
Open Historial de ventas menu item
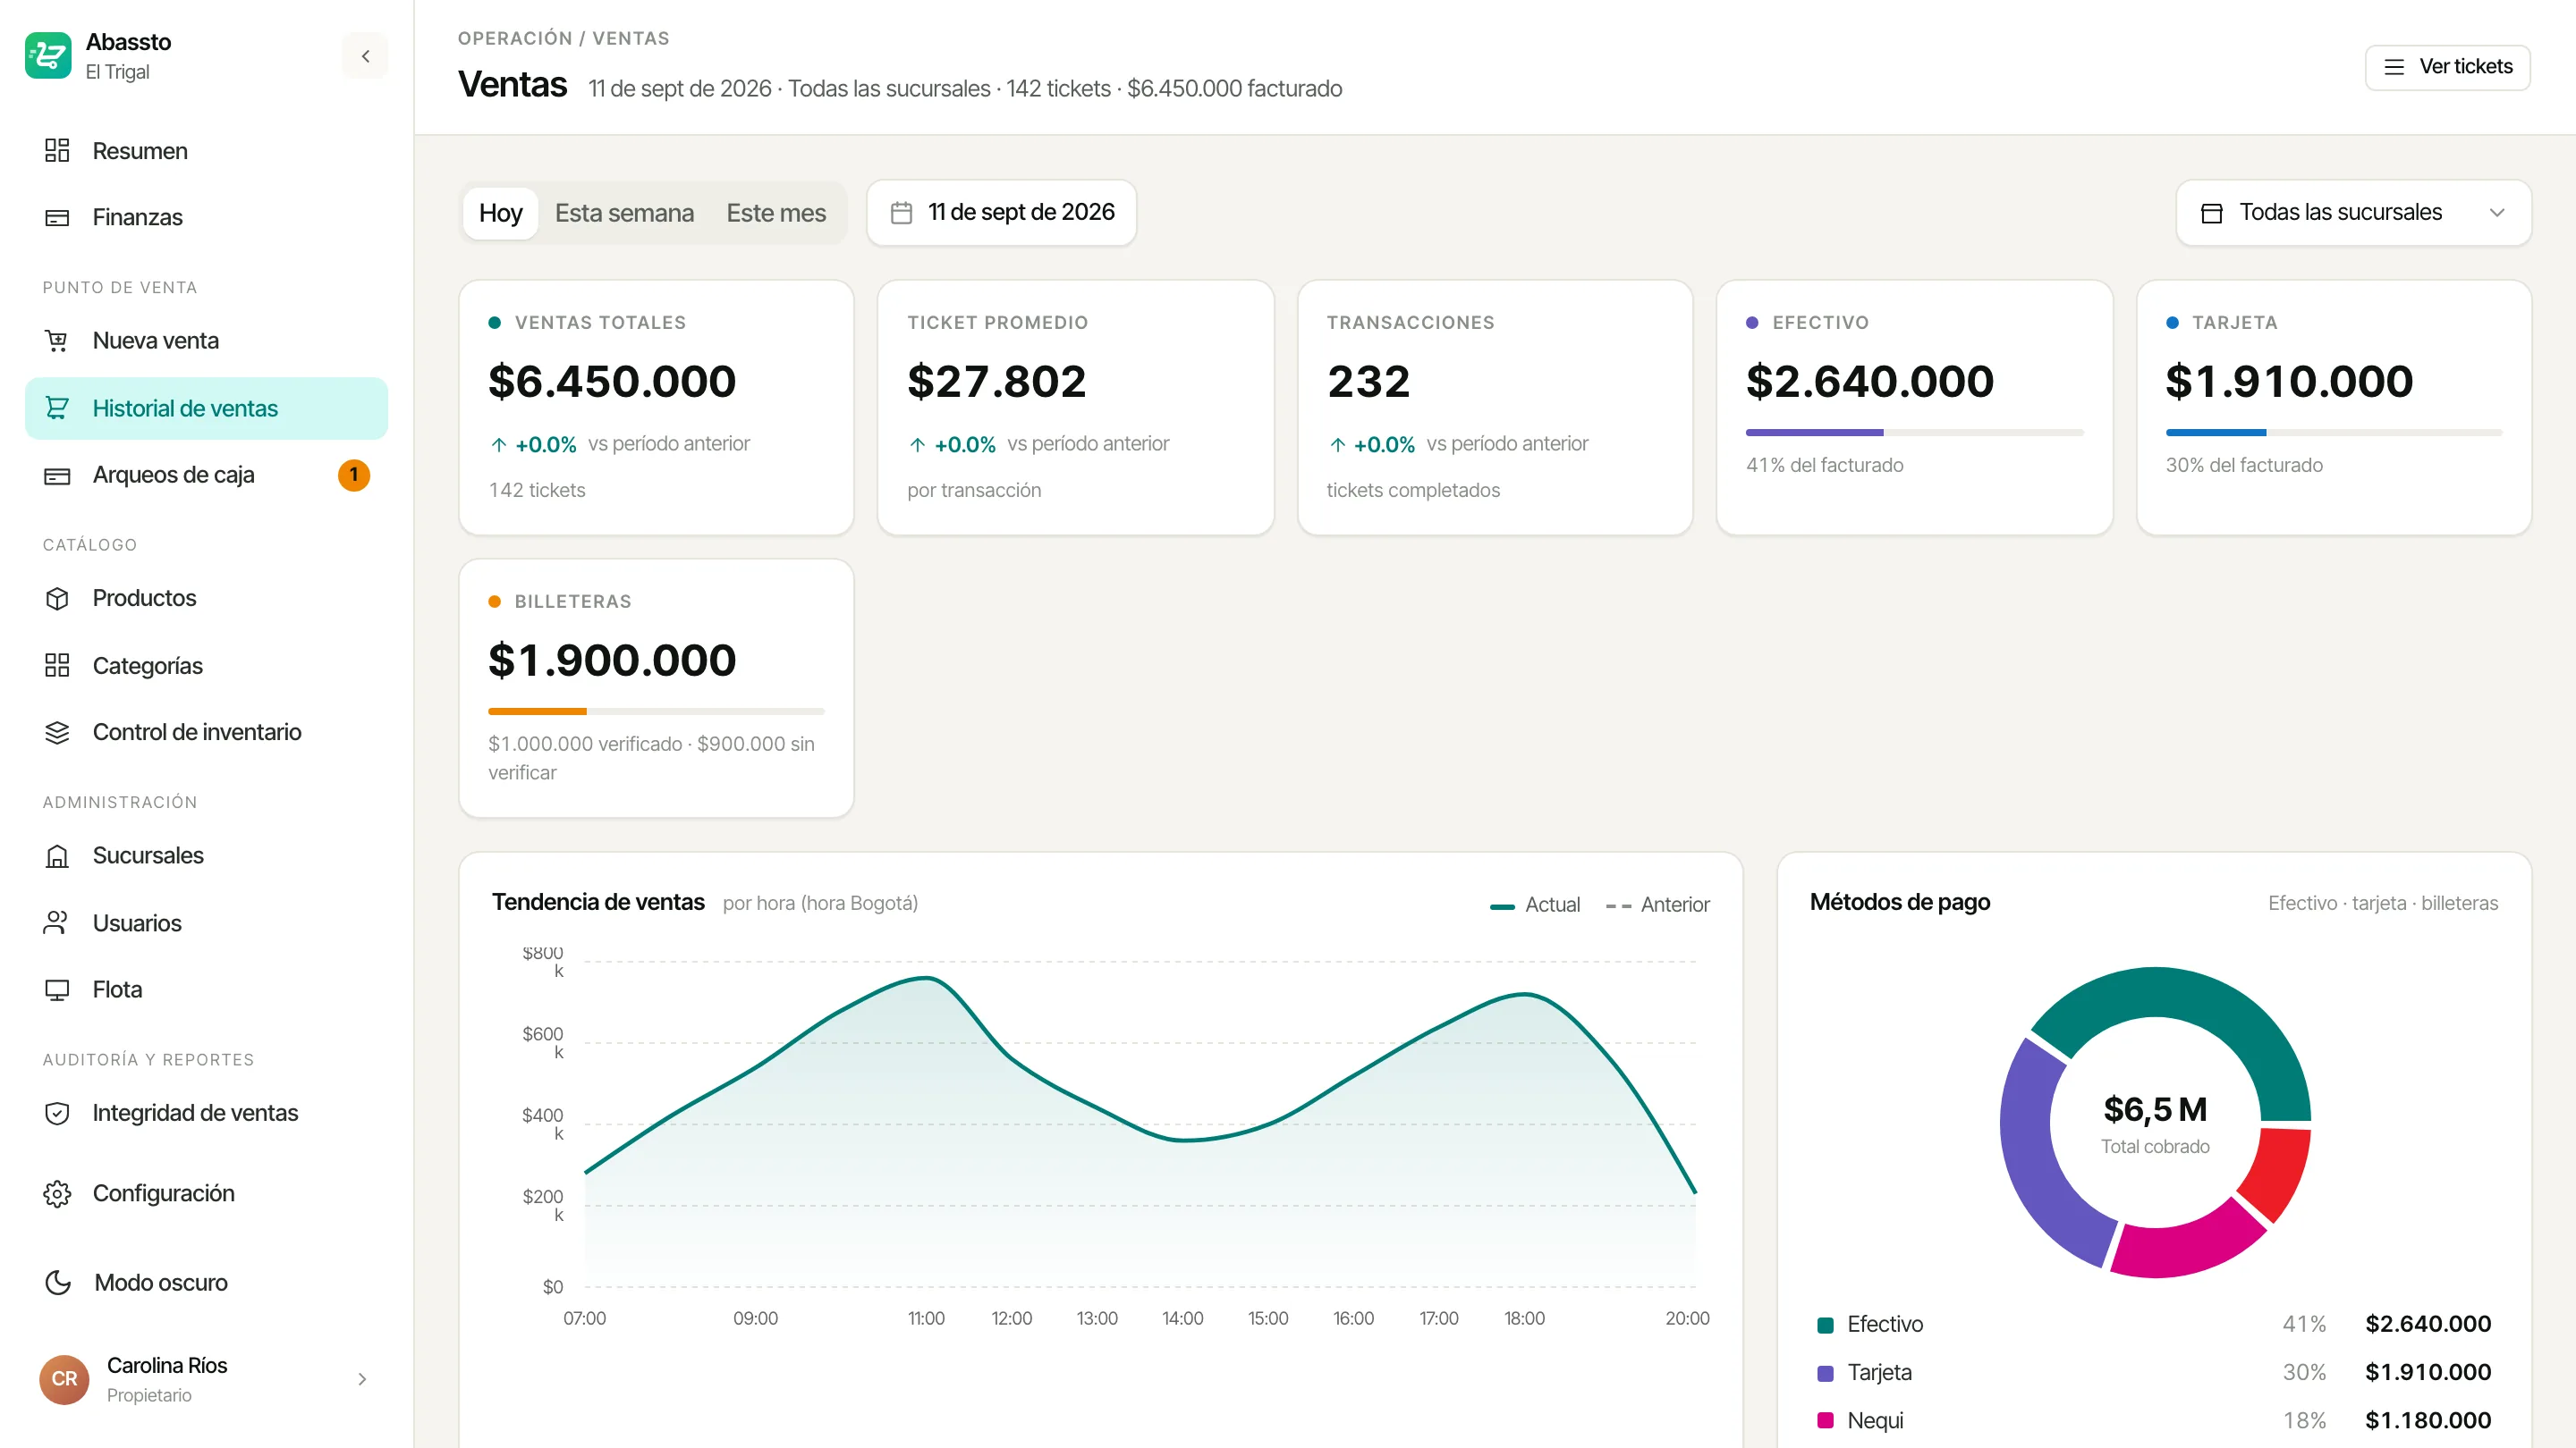pyautogui.click(x=206, y=408)
